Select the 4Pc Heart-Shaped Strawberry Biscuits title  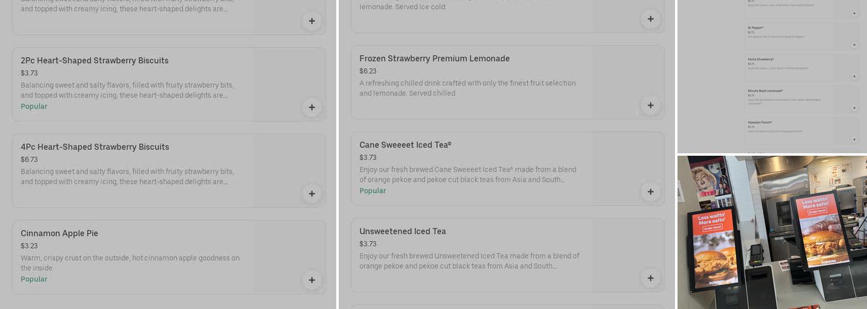tap(94, 147)
